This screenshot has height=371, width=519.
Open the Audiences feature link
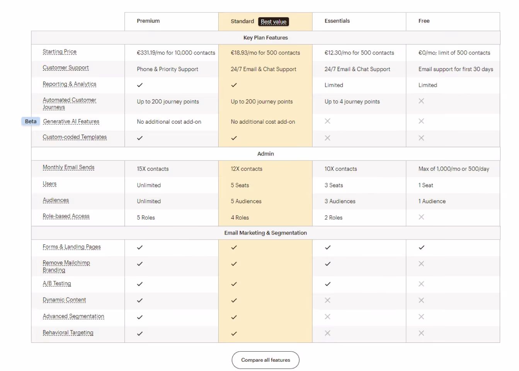(x=56, y=200)
